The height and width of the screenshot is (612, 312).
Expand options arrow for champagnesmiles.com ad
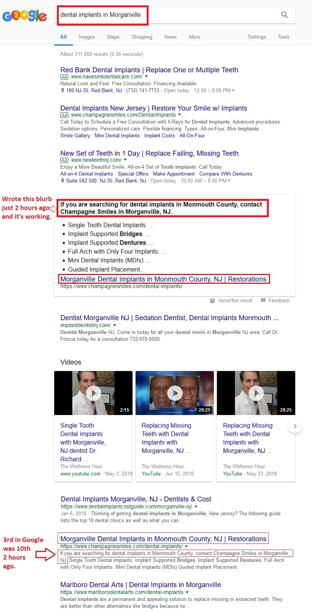179,115
